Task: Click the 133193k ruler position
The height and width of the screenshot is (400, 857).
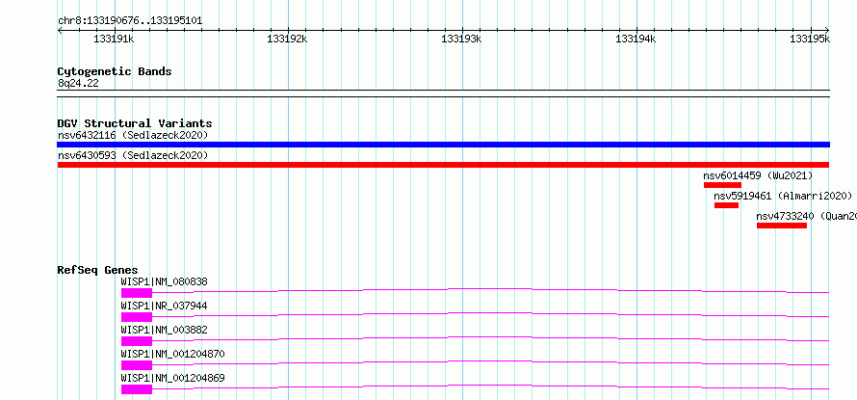Action: pos(462,39)
